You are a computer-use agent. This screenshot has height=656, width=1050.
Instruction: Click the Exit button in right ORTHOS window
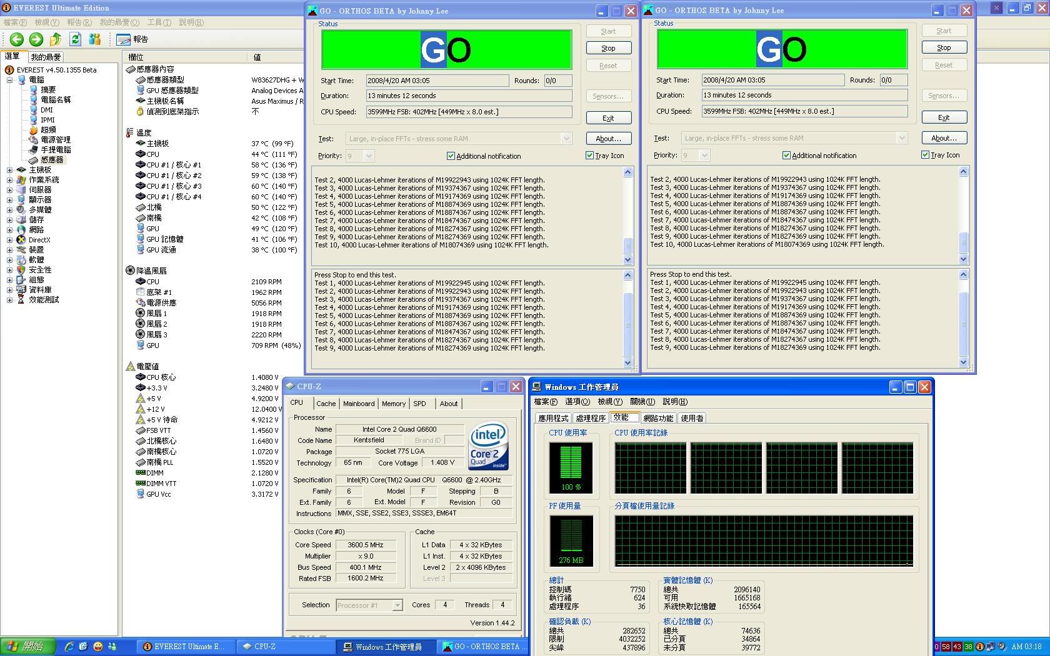click(944, 117)
